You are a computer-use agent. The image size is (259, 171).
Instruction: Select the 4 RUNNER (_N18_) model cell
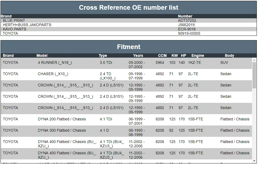pos(55,62)
